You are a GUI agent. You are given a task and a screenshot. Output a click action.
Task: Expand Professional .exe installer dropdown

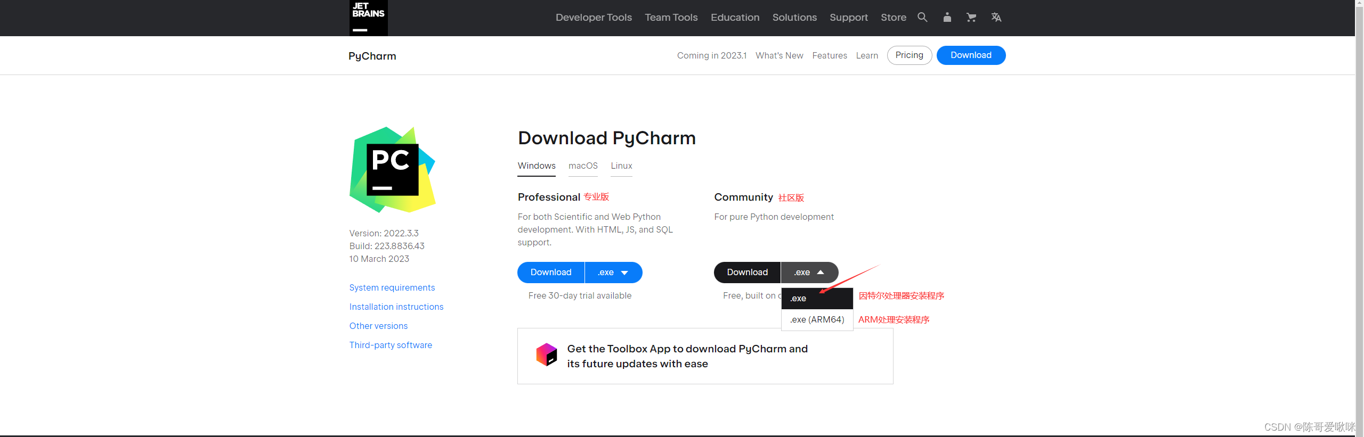point(614,273)
